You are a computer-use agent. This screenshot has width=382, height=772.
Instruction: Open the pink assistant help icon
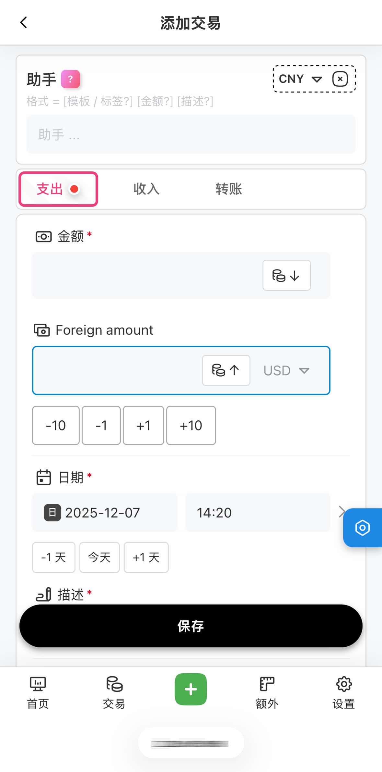(x=70, y=79)
